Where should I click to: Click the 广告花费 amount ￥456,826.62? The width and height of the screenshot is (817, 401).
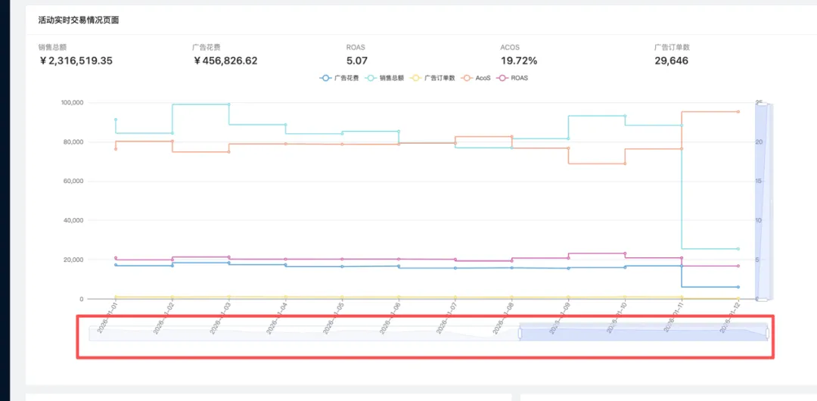(x=225, y=61)
